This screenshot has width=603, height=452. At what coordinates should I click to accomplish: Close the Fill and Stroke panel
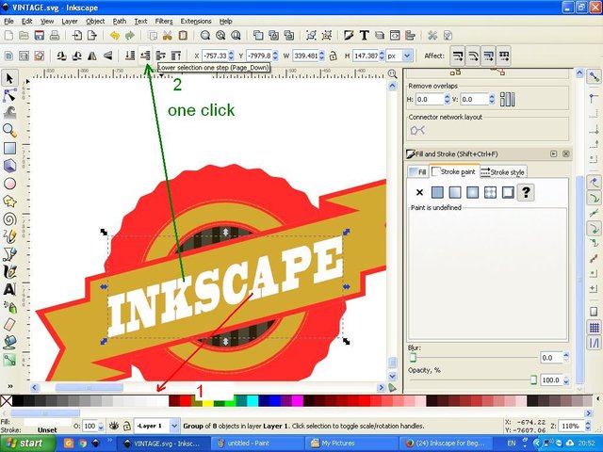click(565, 153)
